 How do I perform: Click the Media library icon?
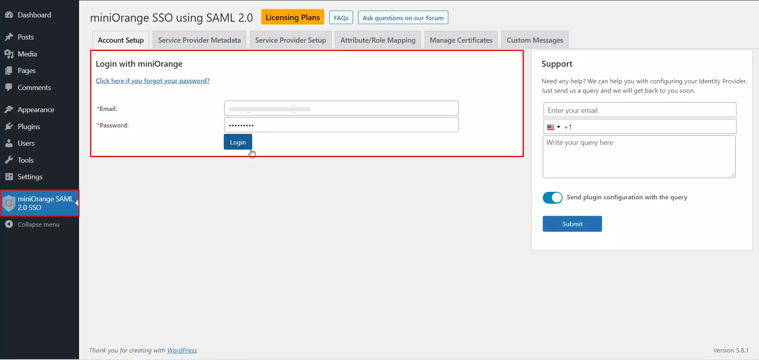tap(9, 54)
